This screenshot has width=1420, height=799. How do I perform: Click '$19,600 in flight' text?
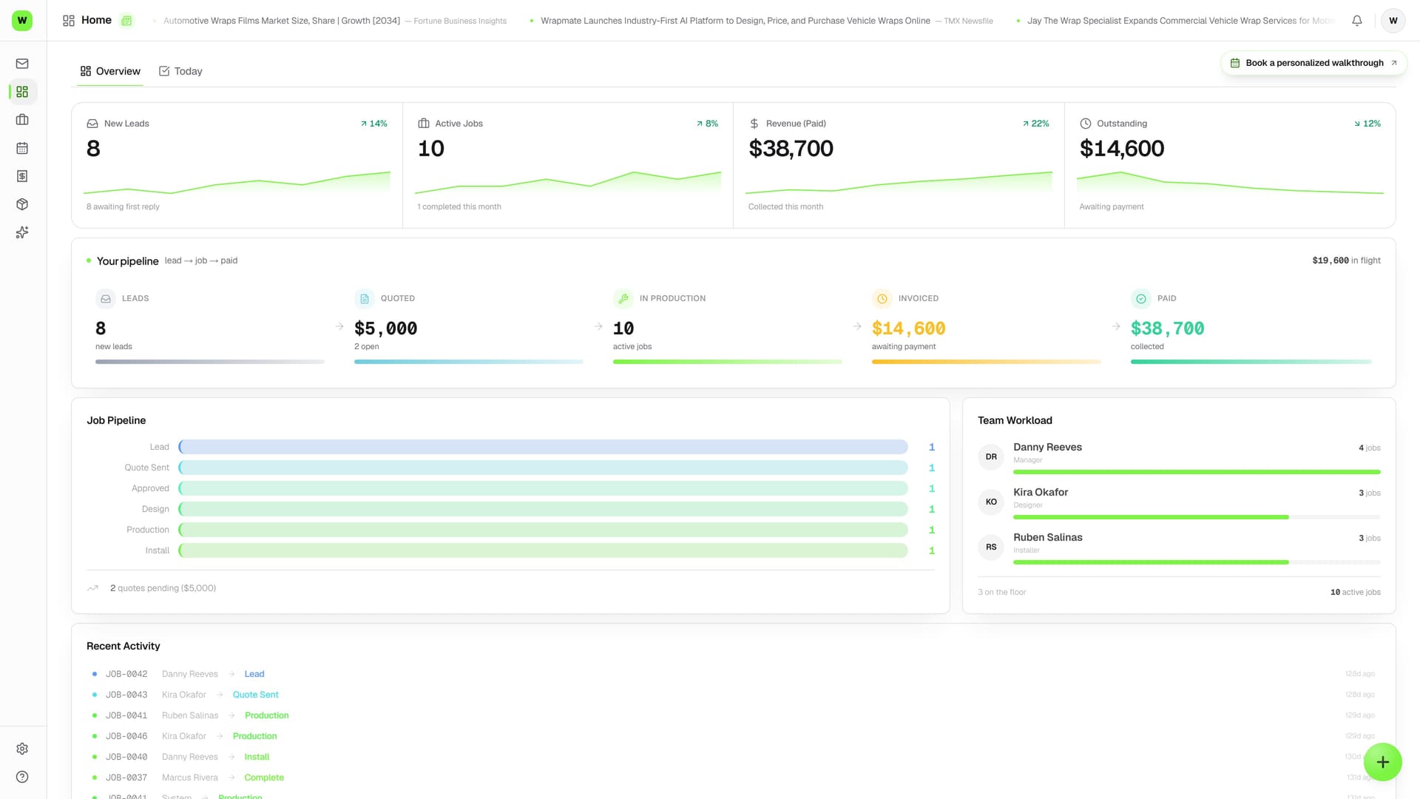(x=1346, y=260)
